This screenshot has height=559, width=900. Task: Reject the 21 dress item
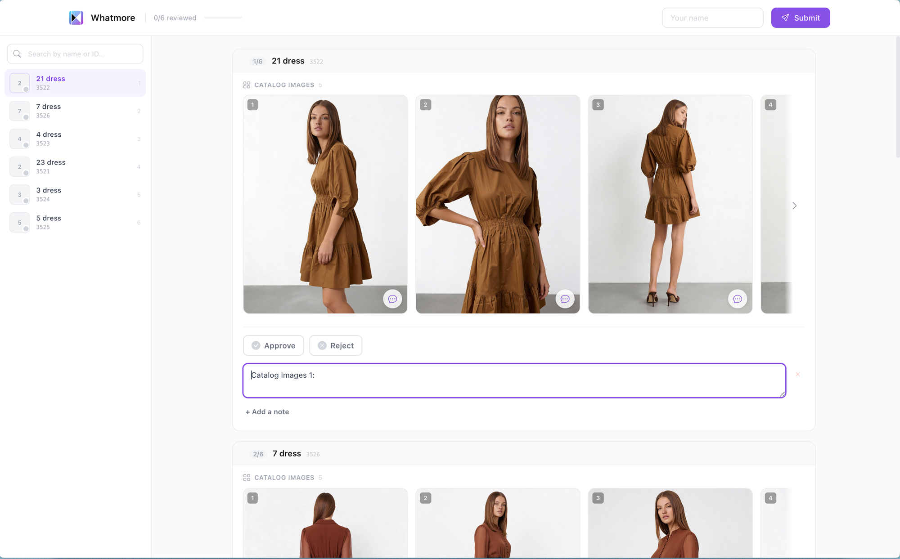coord(335,345)
